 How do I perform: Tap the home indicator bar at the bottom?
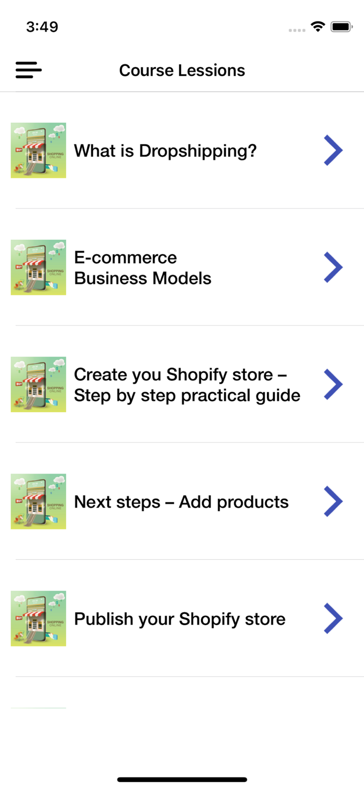182,779
